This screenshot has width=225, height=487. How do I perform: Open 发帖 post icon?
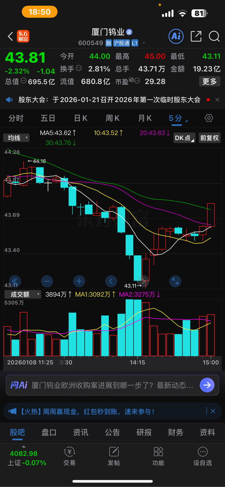tap(114, 457)
